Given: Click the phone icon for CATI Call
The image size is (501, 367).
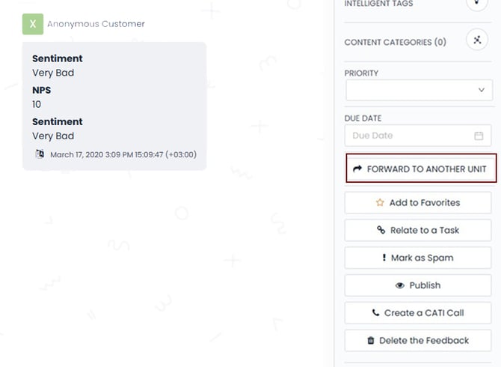Looking at the screenshot, I should click(x=375, y=312).
